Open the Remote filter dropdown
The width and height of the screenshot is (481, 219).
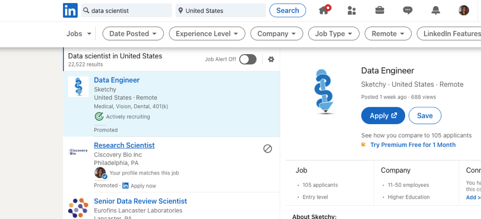click(388, 34)
